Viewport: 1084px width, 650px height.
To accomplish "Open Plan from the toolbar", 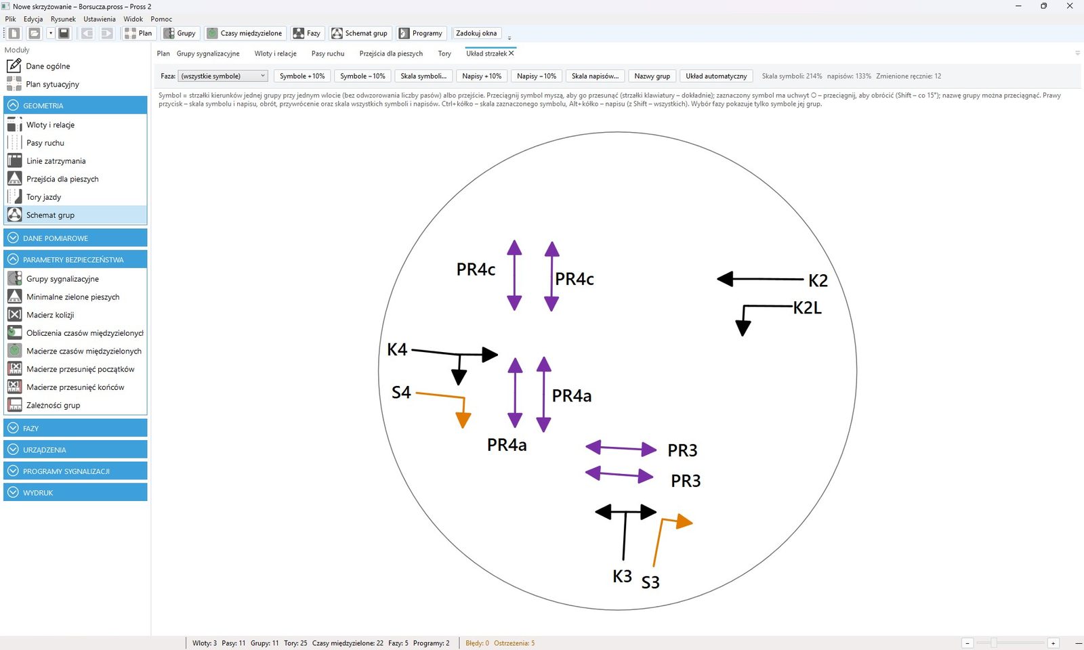I will coord(139,33).
